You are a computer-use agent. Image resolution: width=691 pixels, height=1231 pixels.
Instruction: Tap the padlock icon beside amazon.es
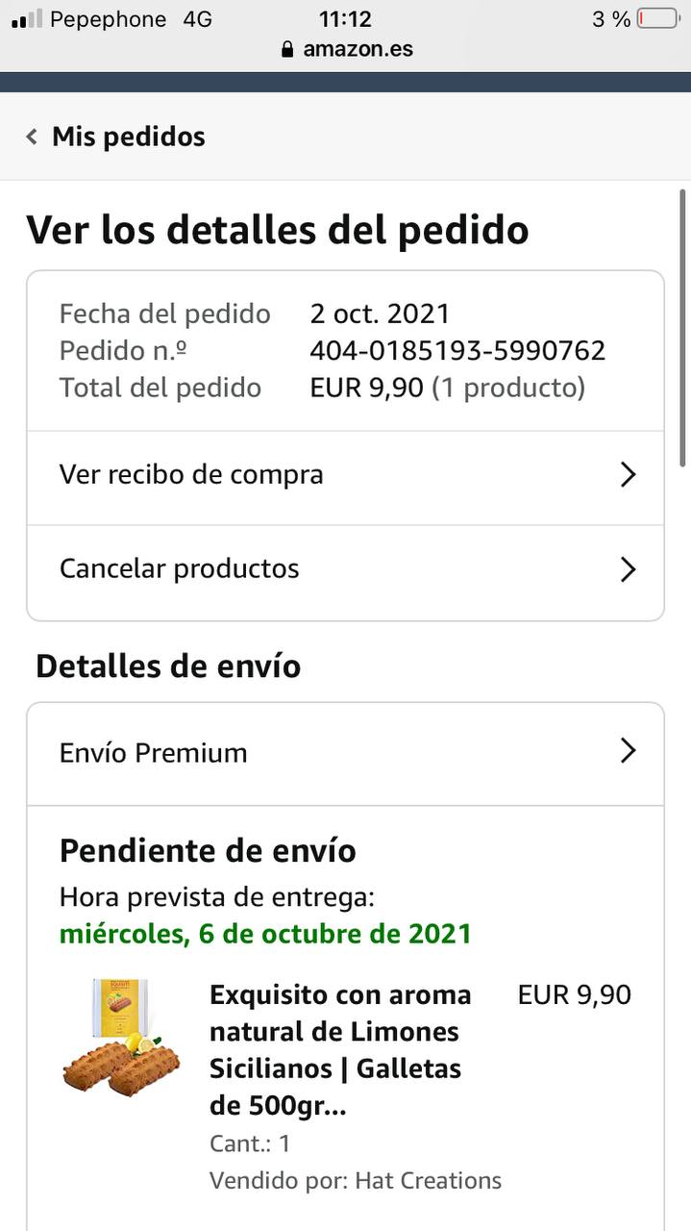[x=287, y=49]
